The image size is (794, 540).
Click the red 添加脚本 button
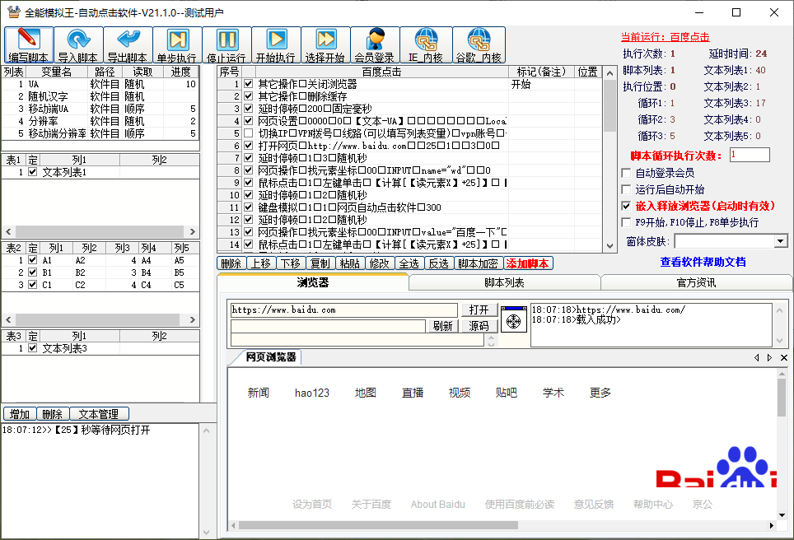click(528, 263)
